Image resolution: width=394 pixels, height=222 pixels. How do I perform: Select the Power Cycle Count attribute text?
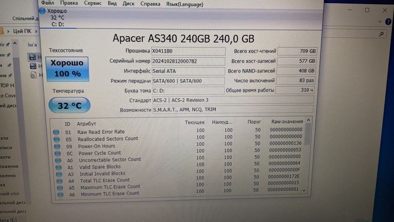pyautogui.click(x=100, y=153)
